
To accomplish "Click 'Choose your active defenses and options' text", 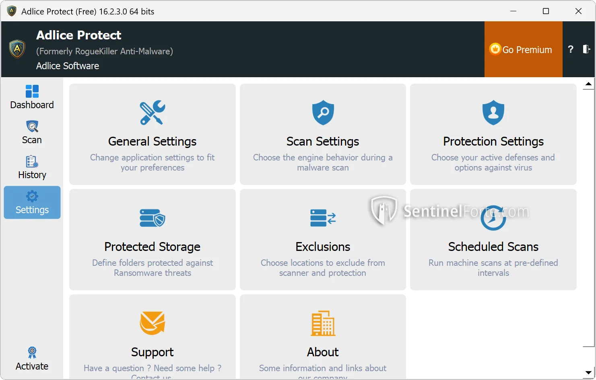I will [493, 163].
